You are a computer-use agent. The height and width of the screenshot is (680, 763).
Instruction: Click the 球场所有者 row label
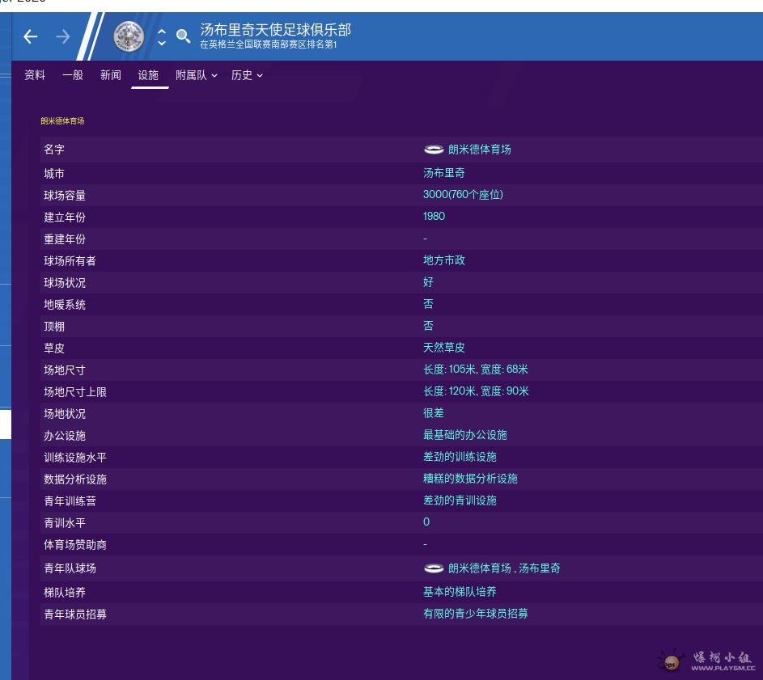pyautogui.click(x=70, y=261)
